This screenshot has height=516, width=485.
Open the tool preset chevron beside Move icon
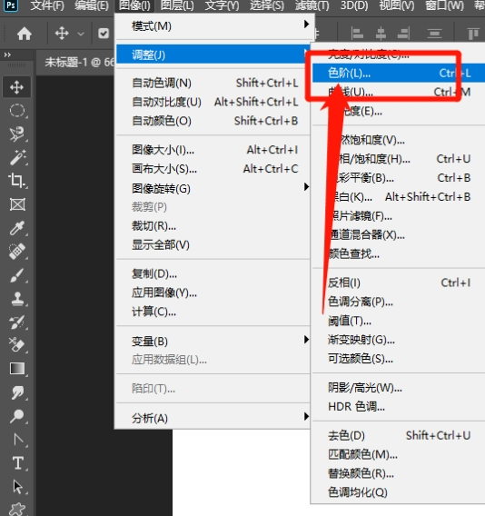pyautogui.click(x=81, y=34)
